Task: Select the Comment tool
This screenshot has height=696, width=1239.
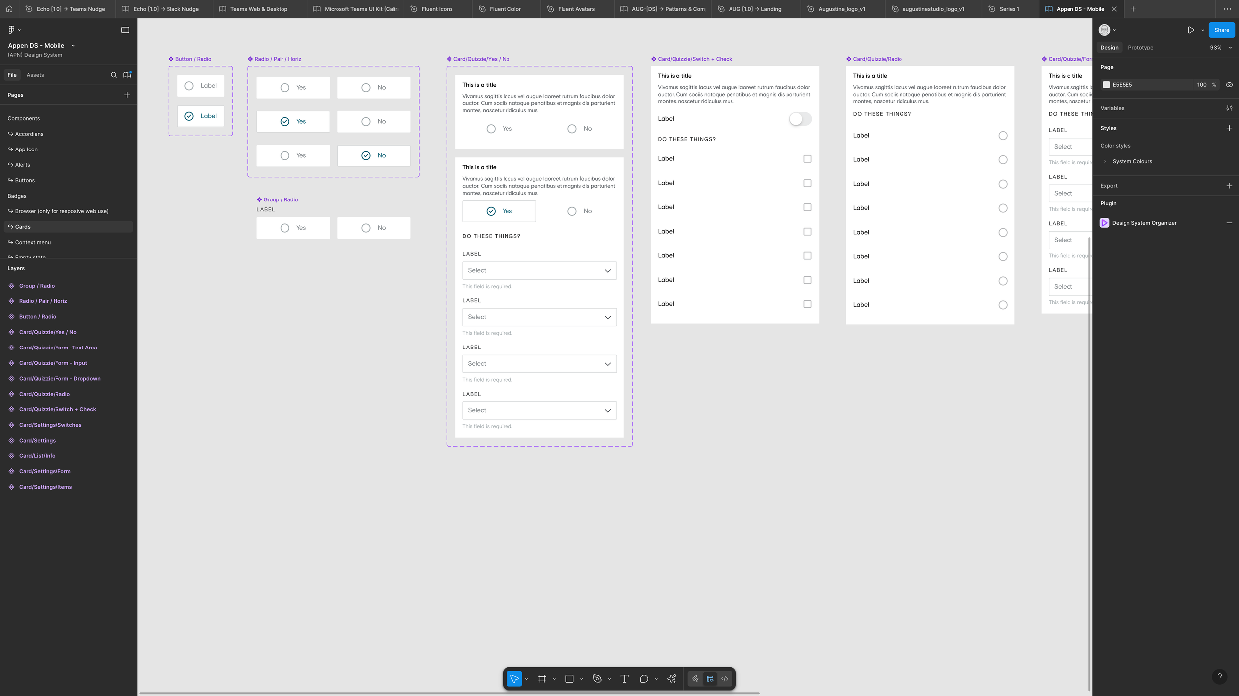Action: click(x=644, y=679)
